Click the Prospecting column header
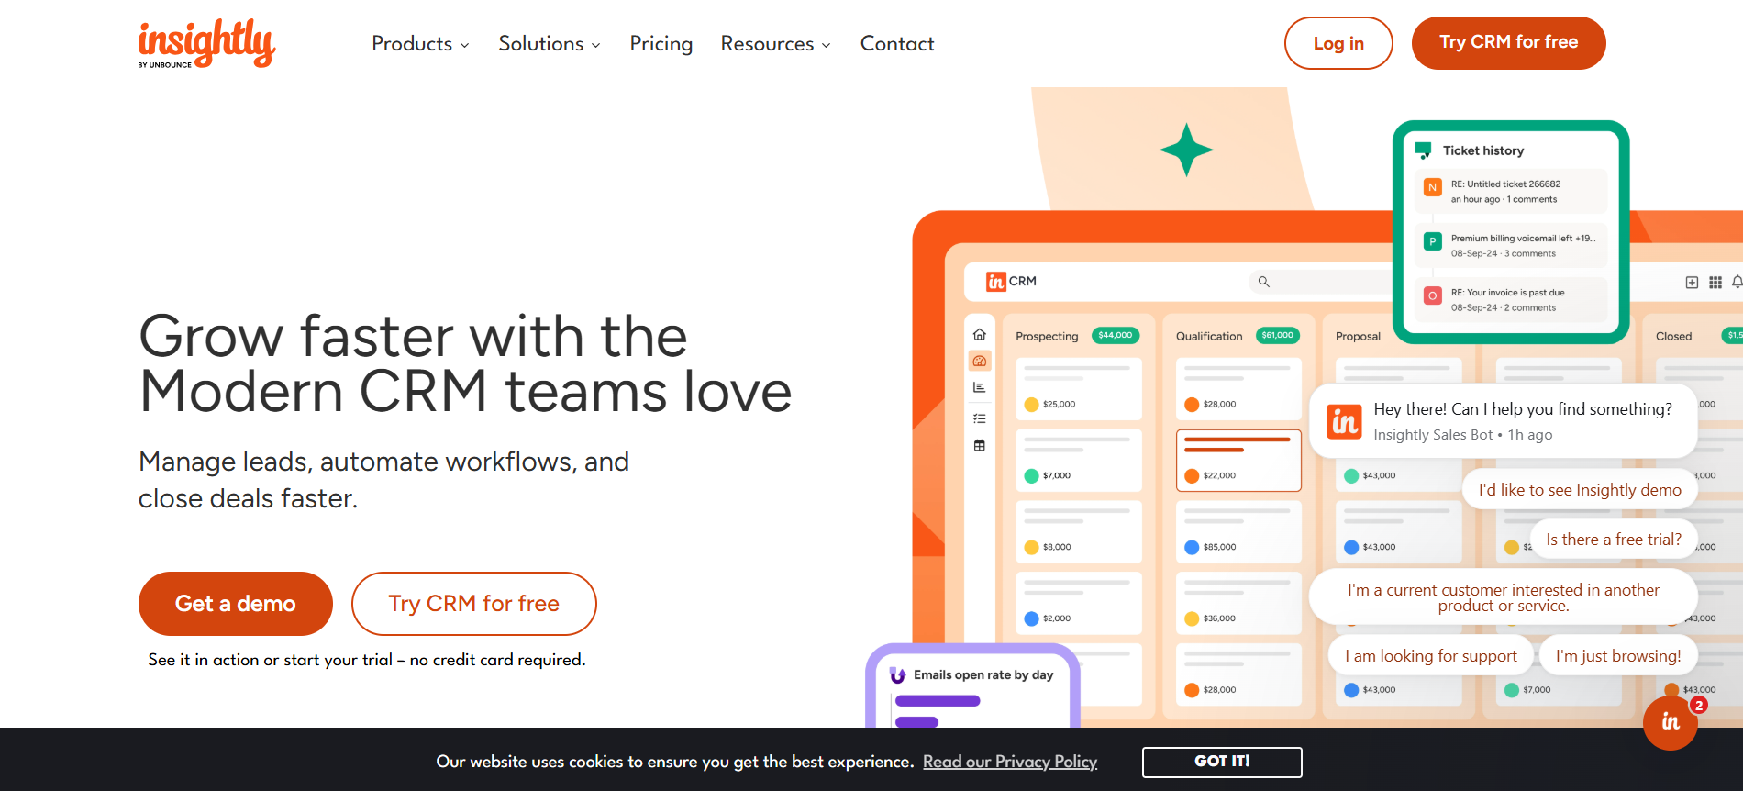The height and width of the screenshot is (791, 1743). point(1047,337)
